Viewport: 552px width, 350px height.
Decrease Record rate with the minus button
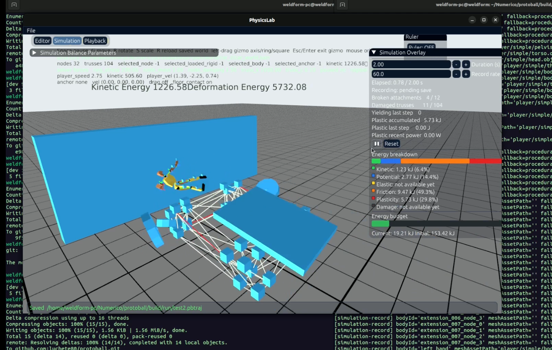(x=456, y=74)
